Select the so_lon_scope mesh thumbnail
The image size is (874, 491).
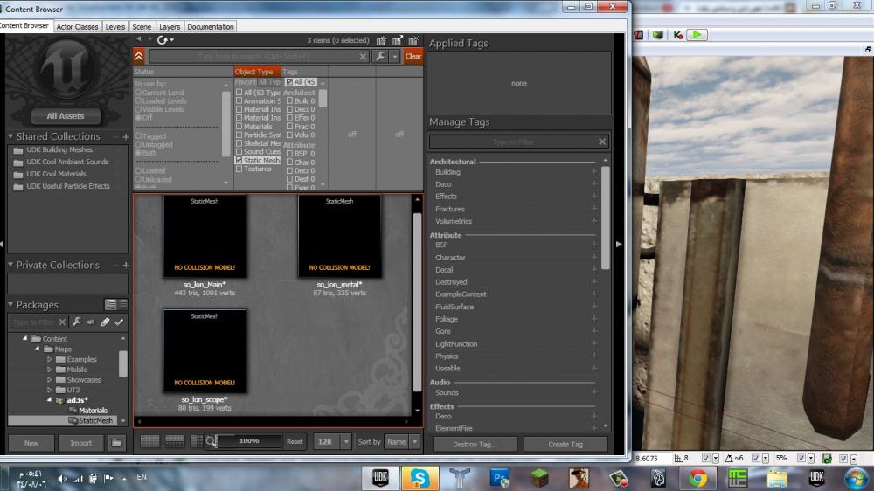pyautogui.click(x=205, y=351)
